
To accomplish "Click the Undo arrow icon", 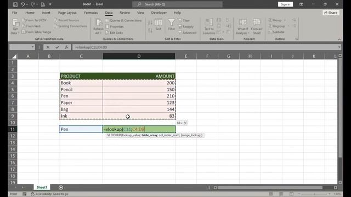I will (22, 4).
